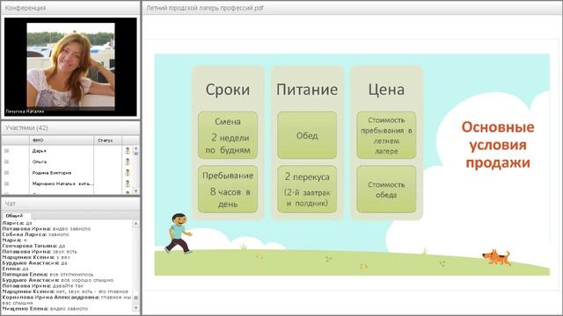Click the Питание heading on the slide
This screenshot has width=563, height=316.
(307, 90)
